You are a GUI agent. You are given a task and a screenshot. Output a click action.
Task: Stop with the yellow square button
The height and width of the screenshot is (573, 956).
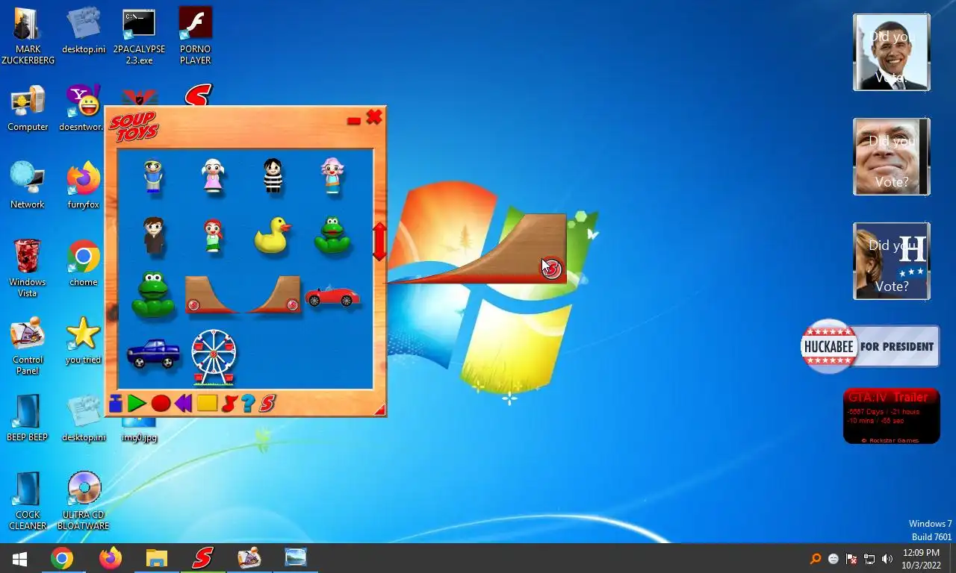[207, 404]
